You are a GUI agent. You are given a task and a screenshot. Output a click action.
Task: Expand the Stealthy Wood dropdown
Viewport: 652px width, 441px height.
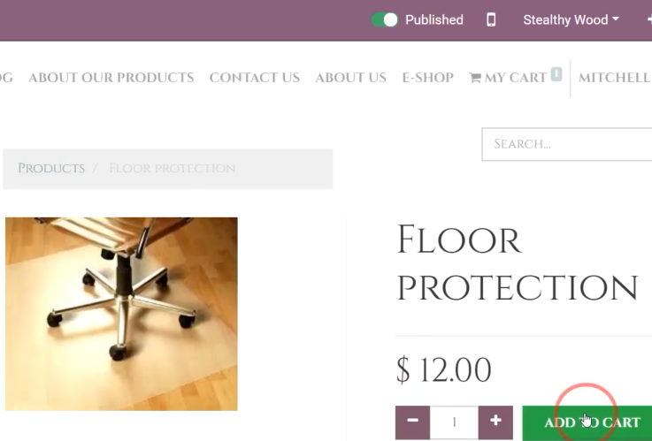point(571,19)
